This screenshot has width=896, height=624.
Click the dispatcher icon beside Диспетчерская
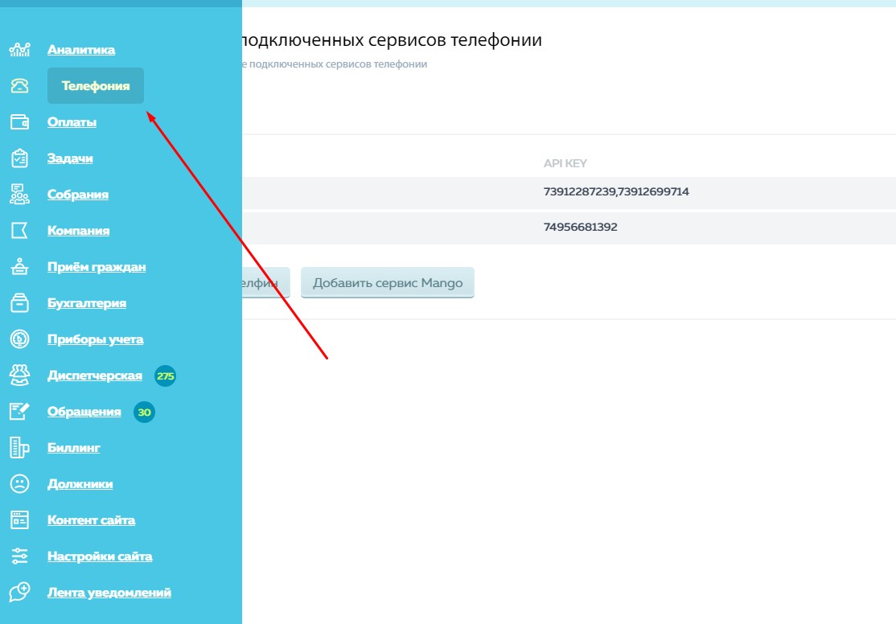click(x=19, y=376)
